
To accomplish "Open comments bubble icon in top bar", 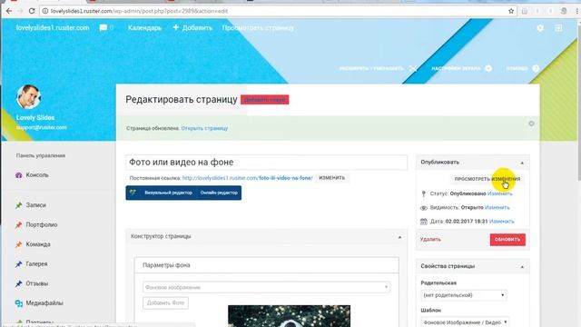I will pos(103,28).
